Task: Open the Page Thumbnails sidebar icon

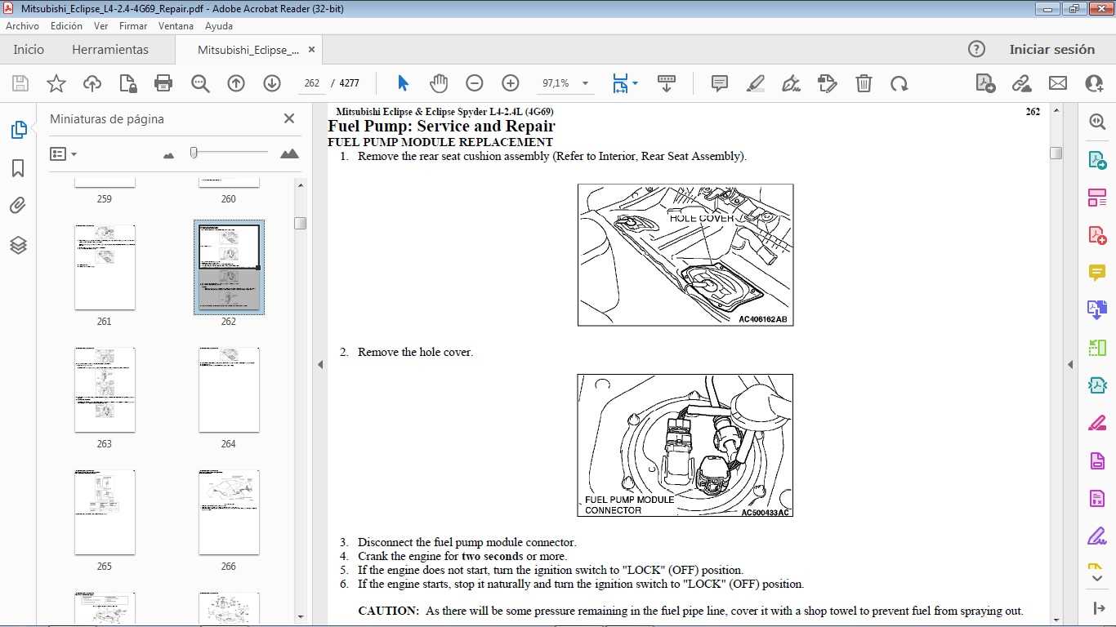Action: coord(18,130)
